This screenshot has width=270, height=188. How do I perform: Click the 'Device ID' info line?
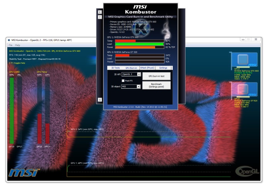pyautogui.click(x=128, y=24)
